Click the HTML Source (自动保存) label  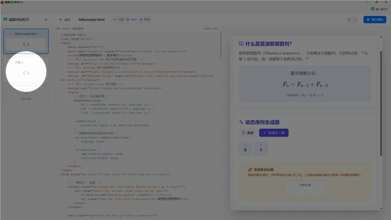tap(70, 29)
